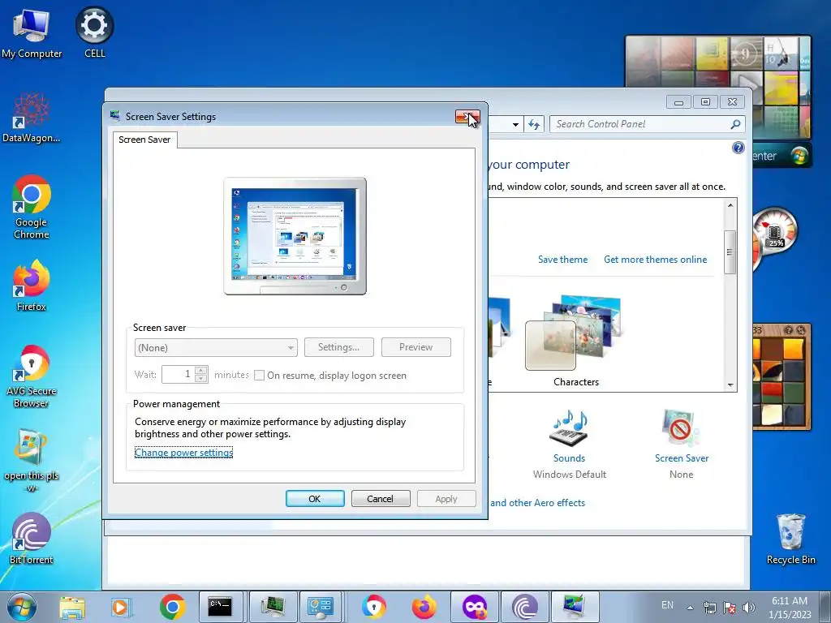The height and width of the screenshot is (623, 831).
Task: Select the Firefox desktop shortcut
Action: coord(32,285)
